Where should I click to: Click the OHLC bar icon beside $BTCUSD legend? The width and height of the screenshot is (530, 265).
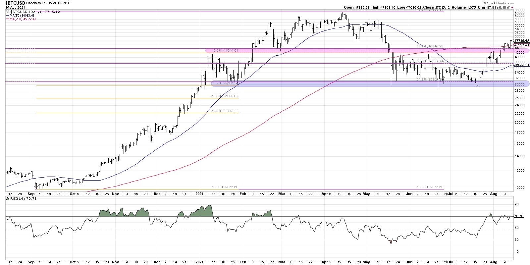coord(8,12)
